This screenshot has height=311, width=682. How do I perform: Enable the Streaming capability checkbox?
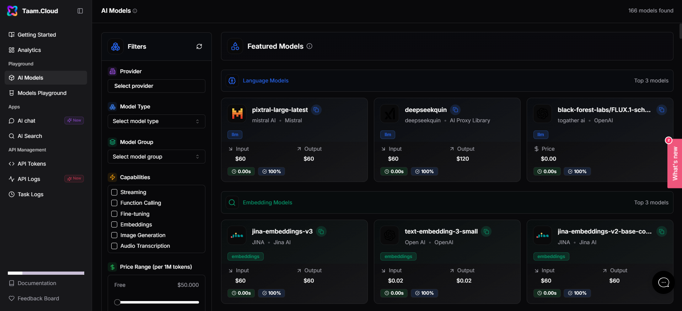coord(114,192)
